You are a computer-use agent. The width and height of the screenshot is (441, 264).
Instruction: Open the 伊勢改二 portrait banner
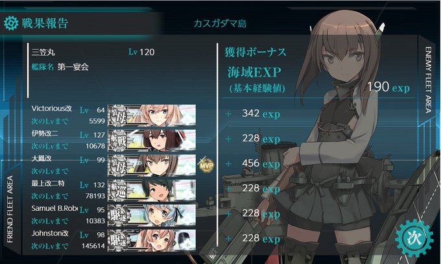[152, 140]
